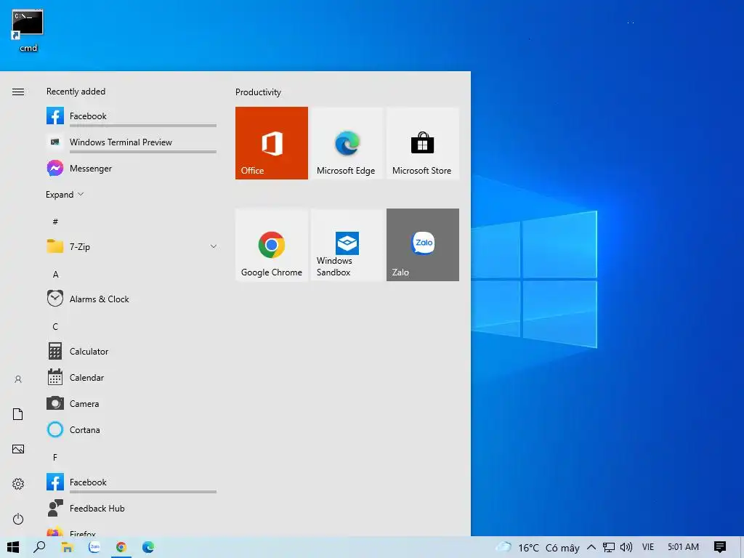Open the Calendar app
This screenshot has width=744, height=558.
pos(132,377)
